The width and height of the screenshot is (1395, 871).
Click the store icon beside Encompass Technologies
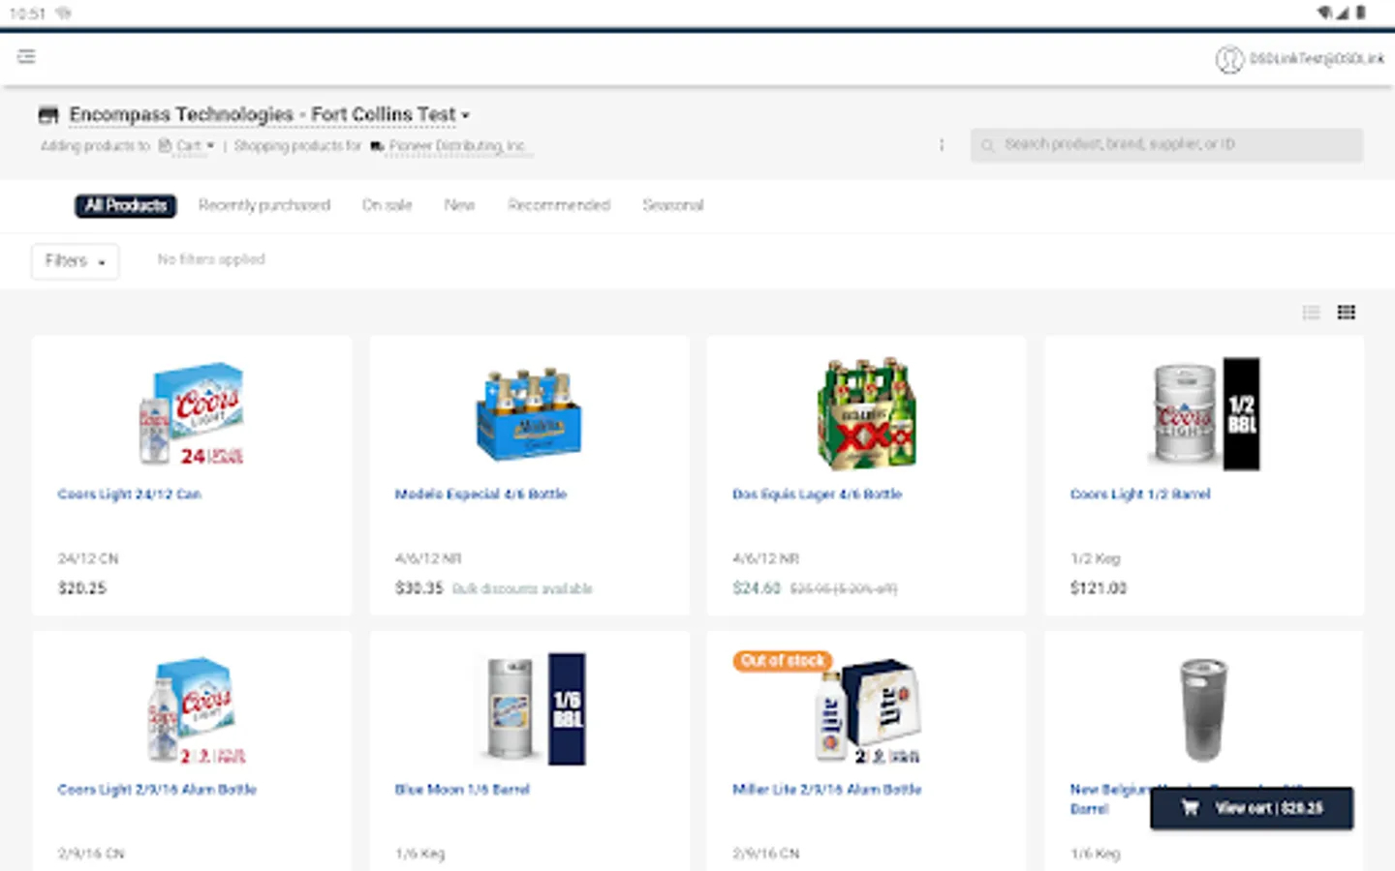(x=48, y=115)
